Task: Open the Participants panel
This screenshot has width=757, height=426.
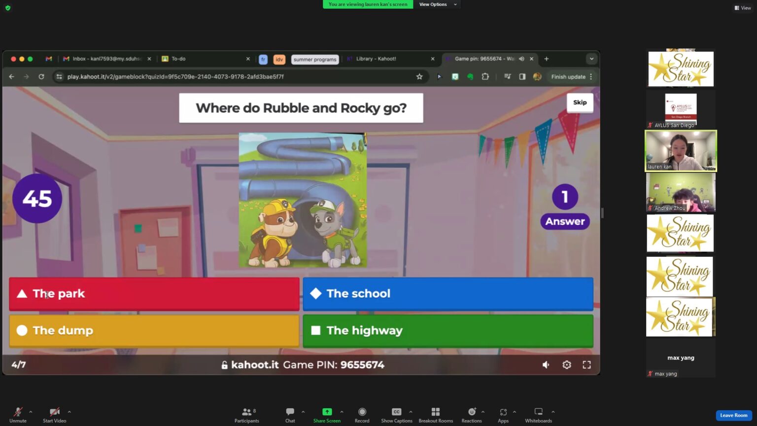Action: coord(247,415)
